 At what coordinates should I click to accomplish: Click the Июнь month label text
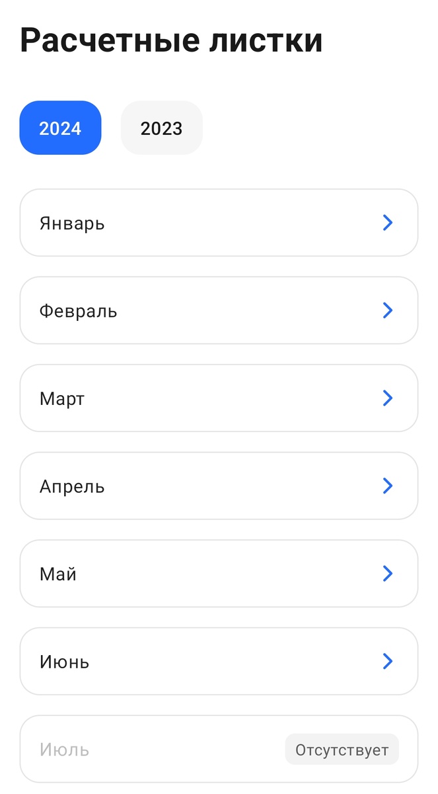pos(63,661)
